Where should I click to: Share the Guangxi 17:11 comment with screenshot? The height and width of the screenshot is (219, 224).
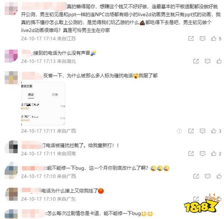191,131
